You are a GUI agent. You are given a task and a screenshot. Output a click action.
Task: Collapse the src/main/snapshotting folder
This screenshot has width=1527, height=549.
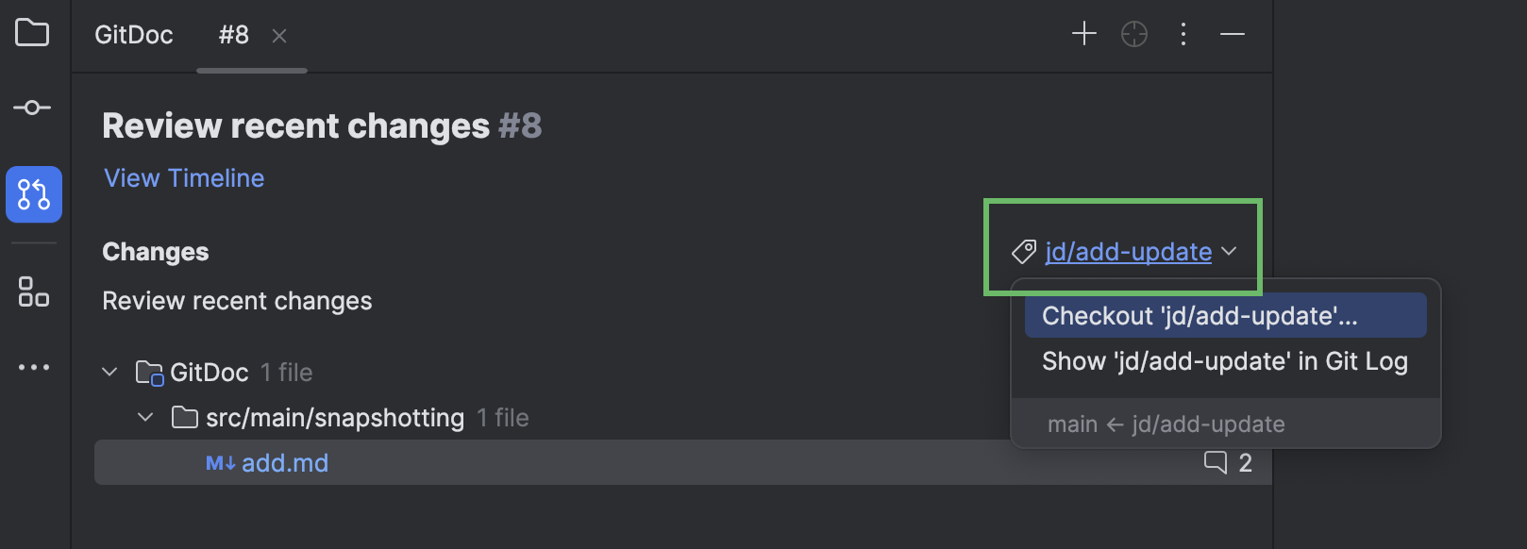coord(145,416)
